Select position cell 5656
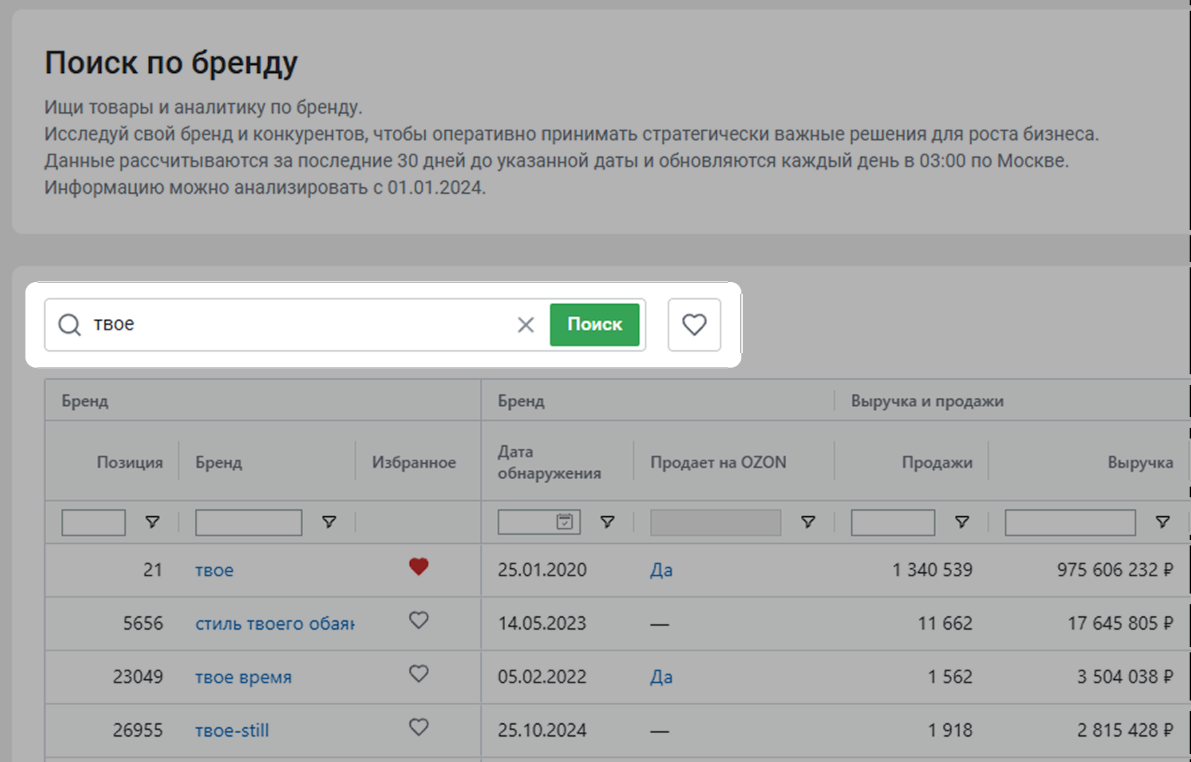Viewport: 1191px width, 762px height. (143, 624)
